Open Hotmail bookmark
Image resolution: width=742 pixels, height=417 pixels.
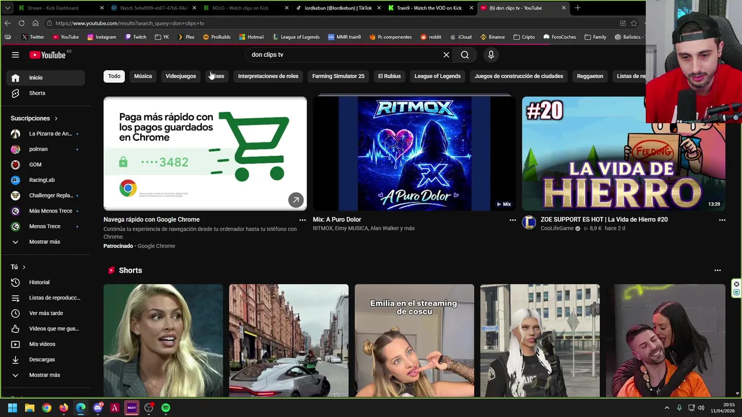(x=252, y=37)
